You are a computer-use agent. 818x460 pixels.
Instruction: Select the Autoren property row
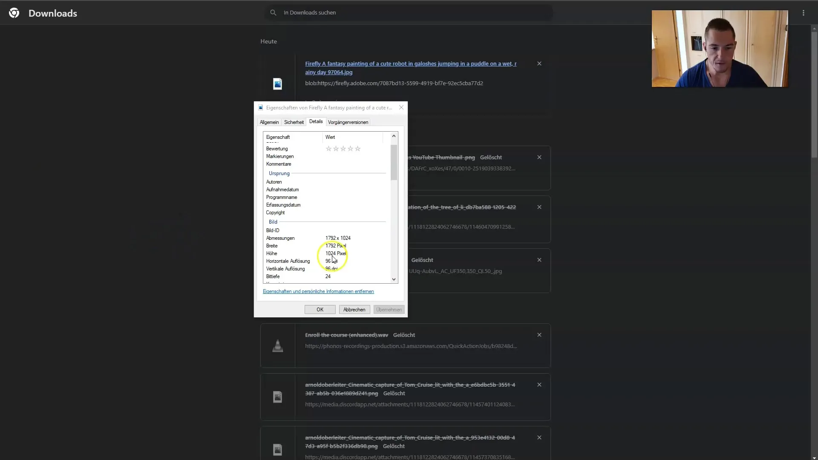pos(326,182)
